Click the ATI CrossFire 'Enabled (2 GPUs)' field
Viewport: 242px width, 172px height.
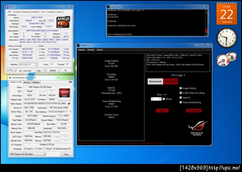47,145
